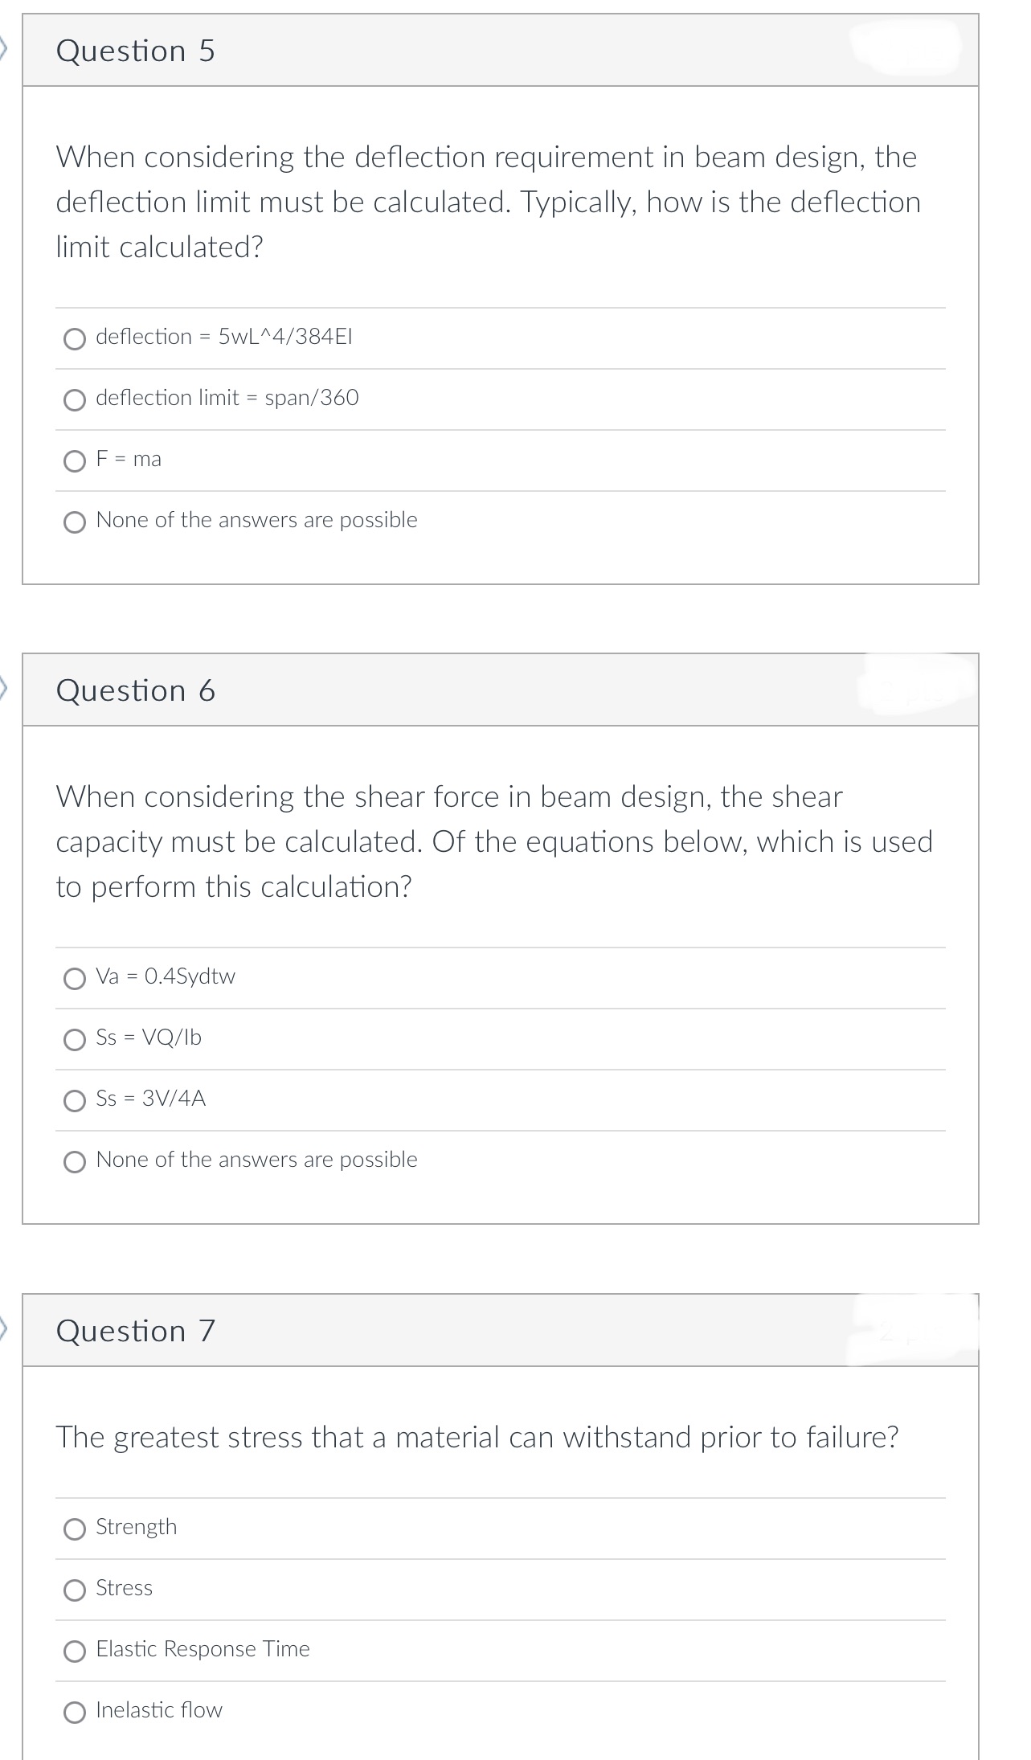Choose "Ss = 3V/4A" answer
1031x1760 pixels.
75,1099
